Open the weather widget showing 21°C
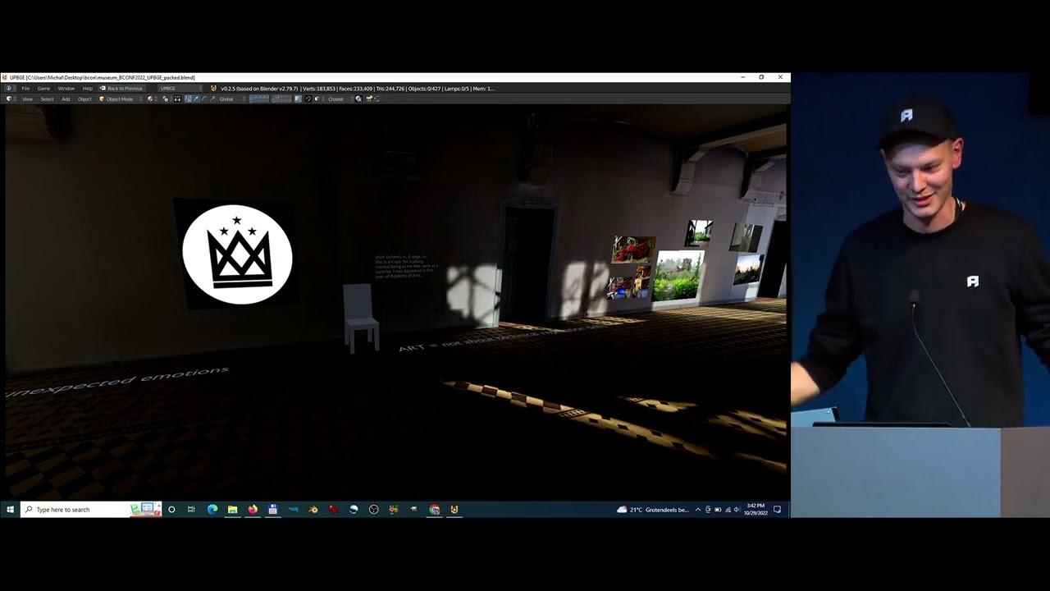1050x591 pixels. pyautogui.click(x=653, y=510)
